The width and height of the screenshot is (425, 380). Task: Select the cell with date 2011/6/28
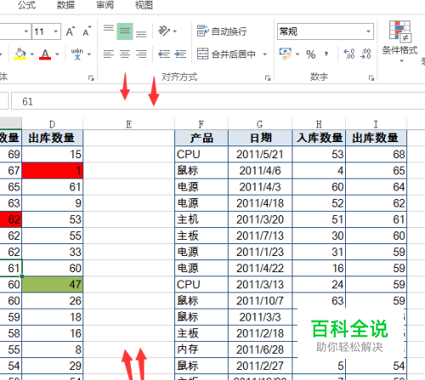(x=260, y=349)
